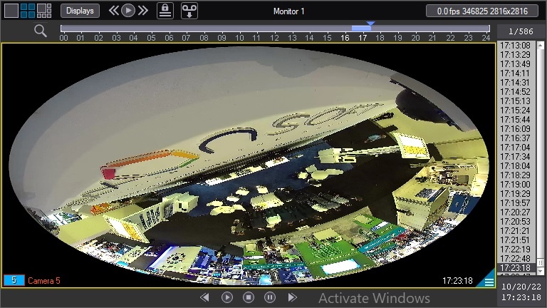Viewport: 547px width, 308px height.
Task: Select the 17:19:00 recording timestamp
Action: click(515, 184)
